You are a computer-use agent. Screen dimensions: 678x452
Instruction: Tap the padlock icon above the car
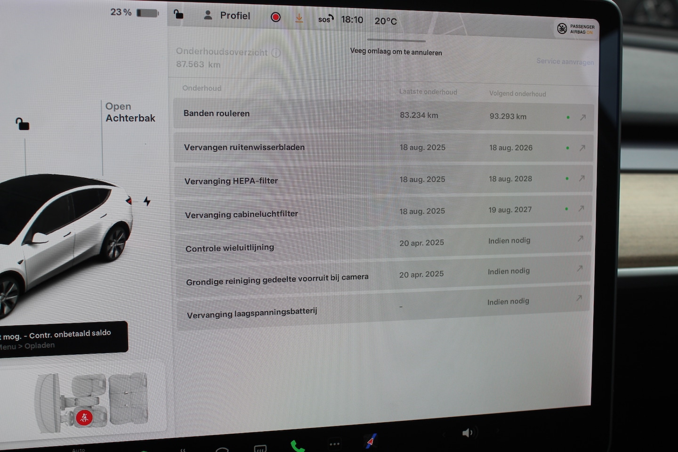(x=22, y=124)
